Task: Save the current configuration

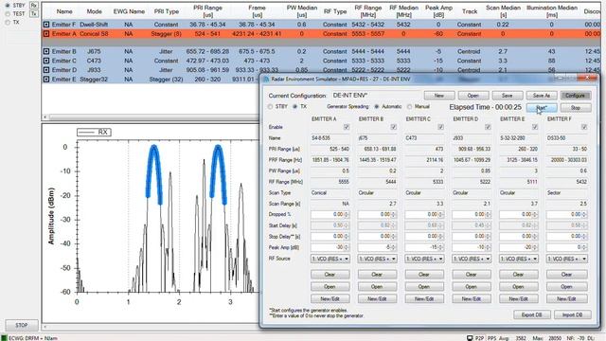Action: tap(508, 96)
